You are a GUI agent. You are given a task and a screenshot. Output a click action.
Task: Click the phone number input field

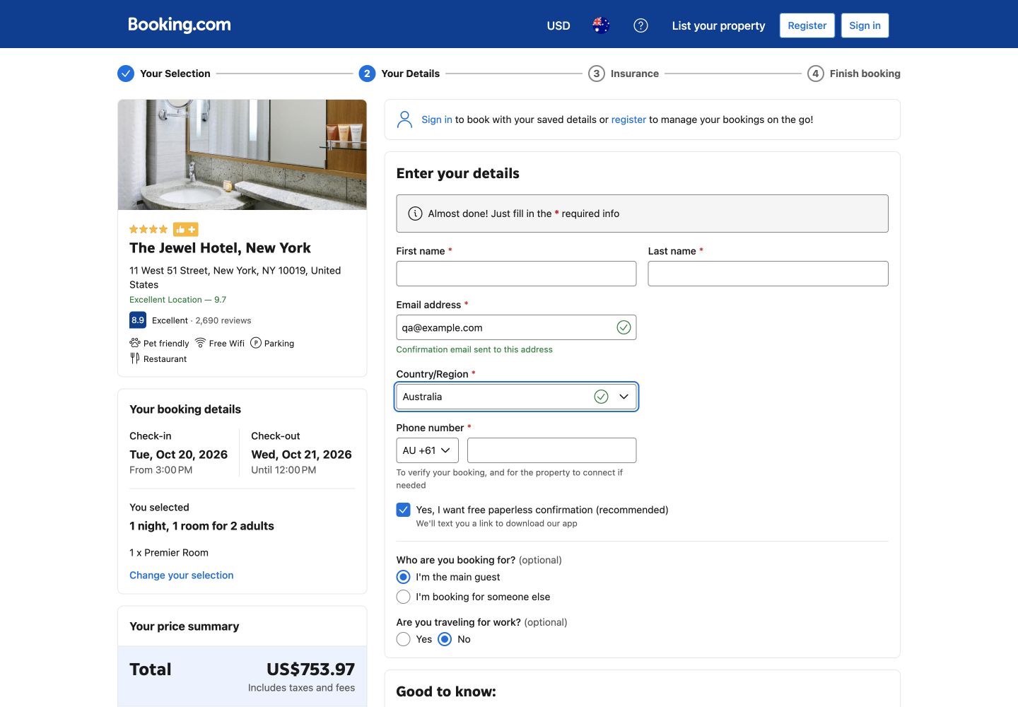point(551,450)
